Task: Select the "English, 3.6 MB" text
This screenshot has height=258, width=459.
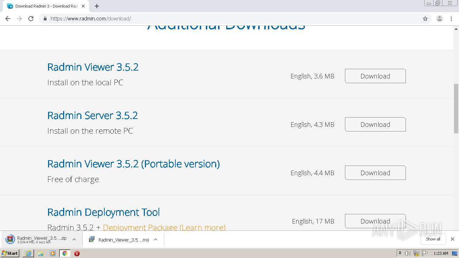Action: pos(312,76)
